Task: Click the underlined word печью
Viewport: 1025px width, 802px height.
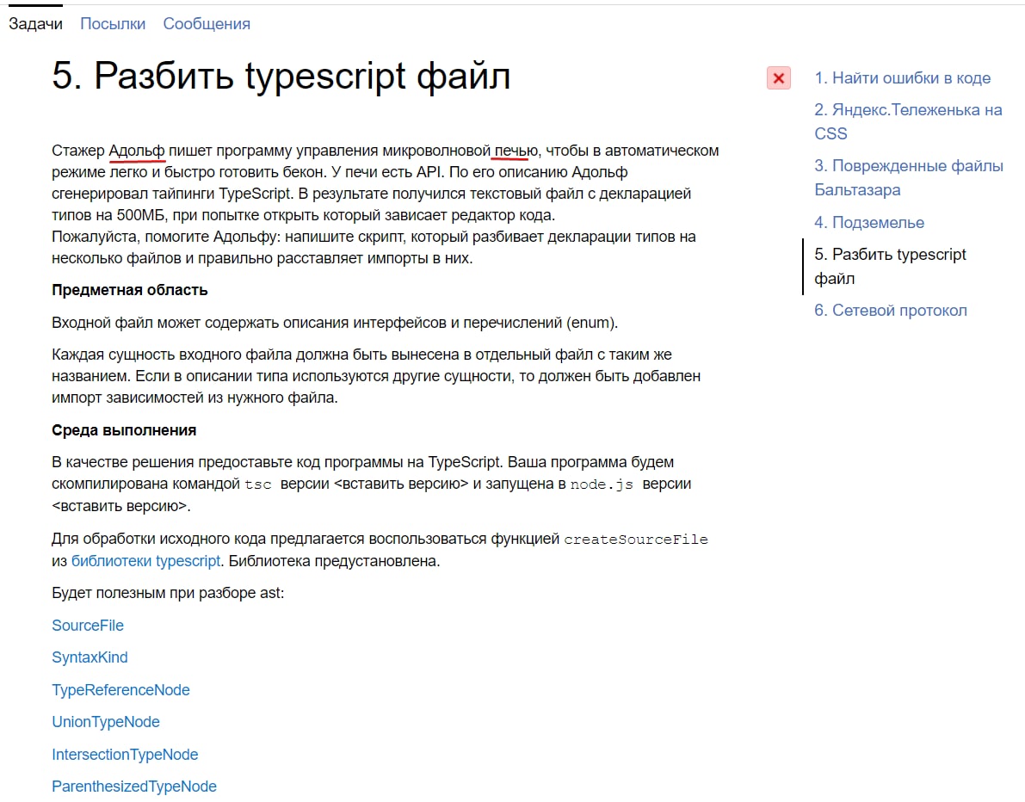Action: click(x=516, y=151)
